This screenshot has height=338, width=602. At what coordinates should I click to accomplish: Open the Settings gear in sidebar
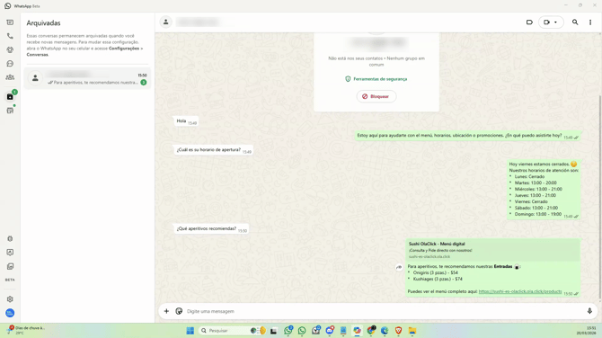click(10, 298)
